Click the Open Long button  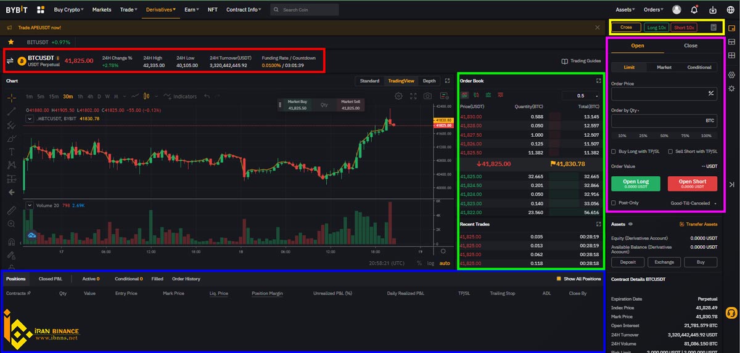click(x=635, y=184)
